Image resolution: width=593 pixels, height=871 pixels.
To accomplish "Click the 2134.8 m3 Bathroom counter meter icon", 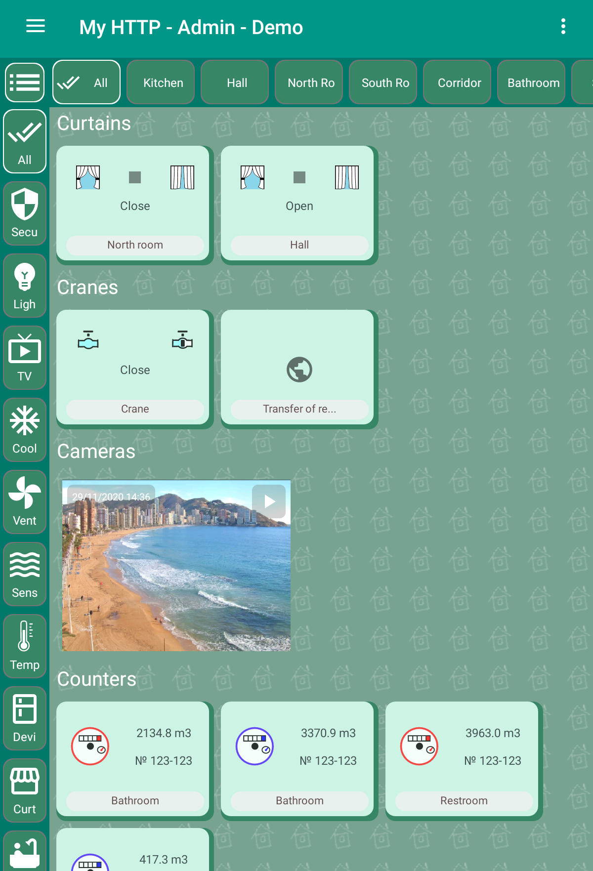I will point(90,746).
